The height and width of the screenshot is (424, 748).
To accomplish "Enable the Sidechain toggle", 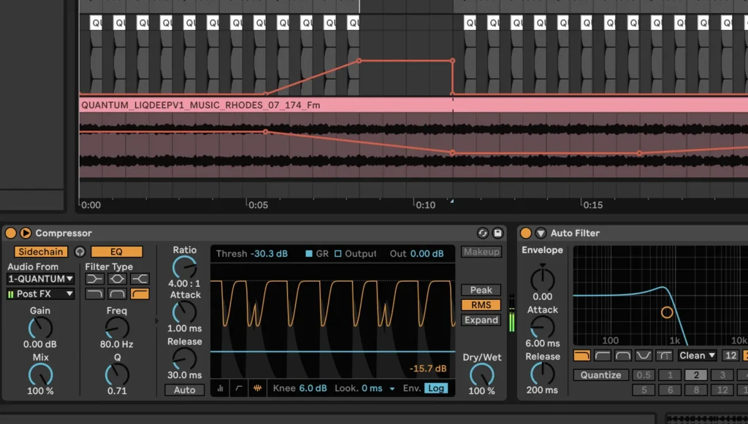I will coord(42,252).
